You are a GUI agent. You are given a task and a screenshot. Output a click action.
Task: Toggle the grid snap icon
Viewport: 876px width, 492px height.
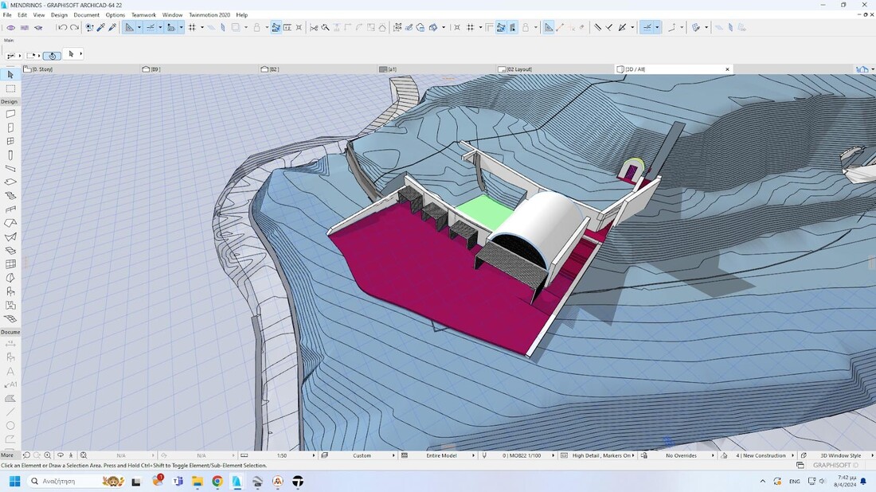coord(192,27)
